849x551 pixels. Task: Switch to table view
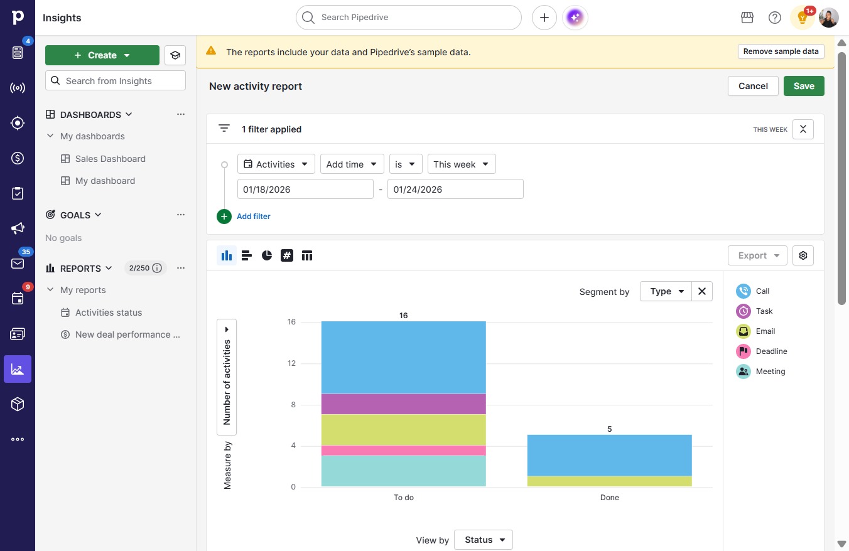click(x=307, y=255)
